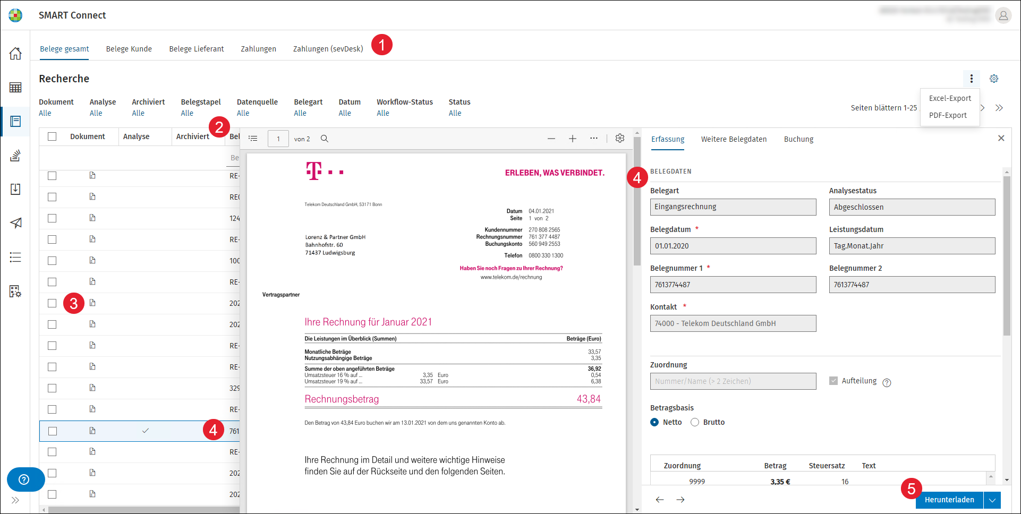
Task: Click Belegdatum input field
Action: click(733, 246)
